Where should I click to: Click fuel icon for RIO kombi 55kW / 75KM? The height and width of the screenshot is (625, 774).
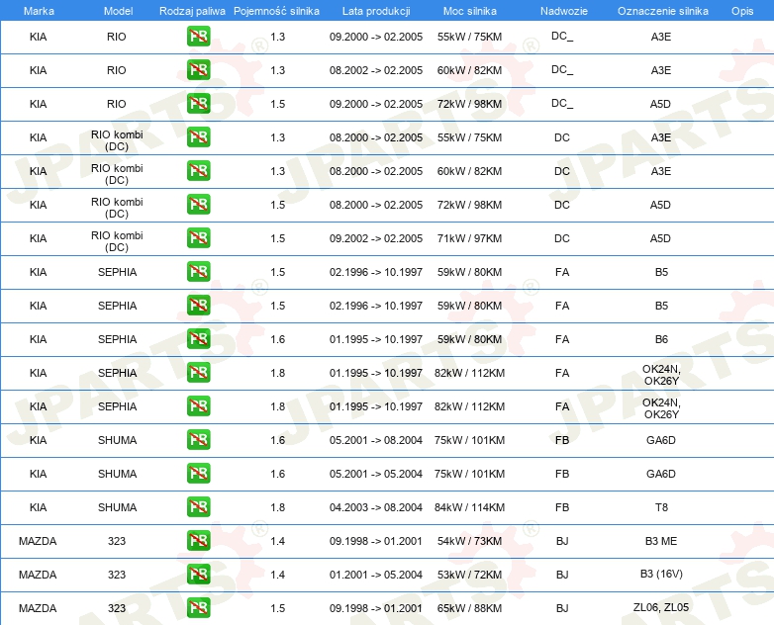(x=198, y=137)
